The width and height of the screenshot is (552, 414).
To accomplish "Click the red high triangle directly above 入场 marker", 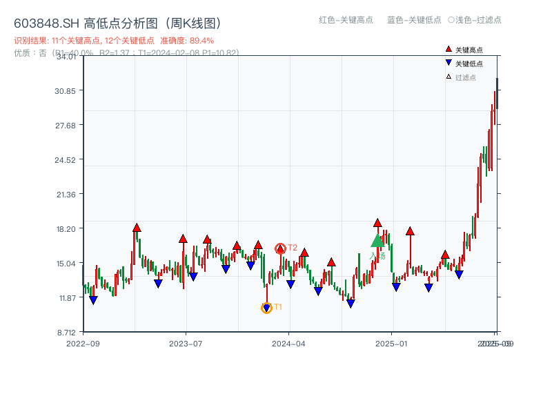I will 377,223.
